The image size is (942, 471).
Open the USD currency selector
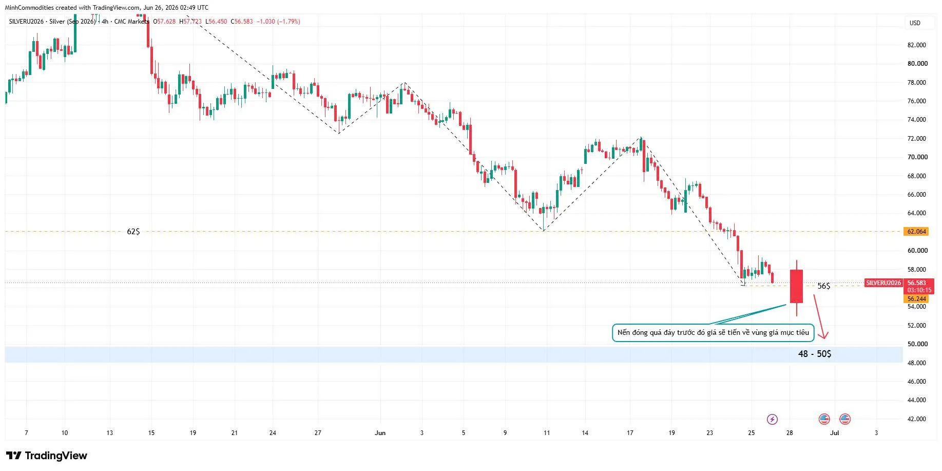[915, 23]
